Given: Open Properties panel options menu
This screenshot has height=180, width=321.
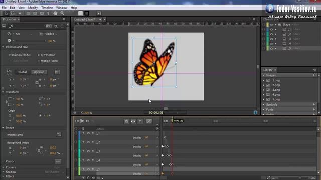Looking at the screenshot, I should click(x=63, y=19).
